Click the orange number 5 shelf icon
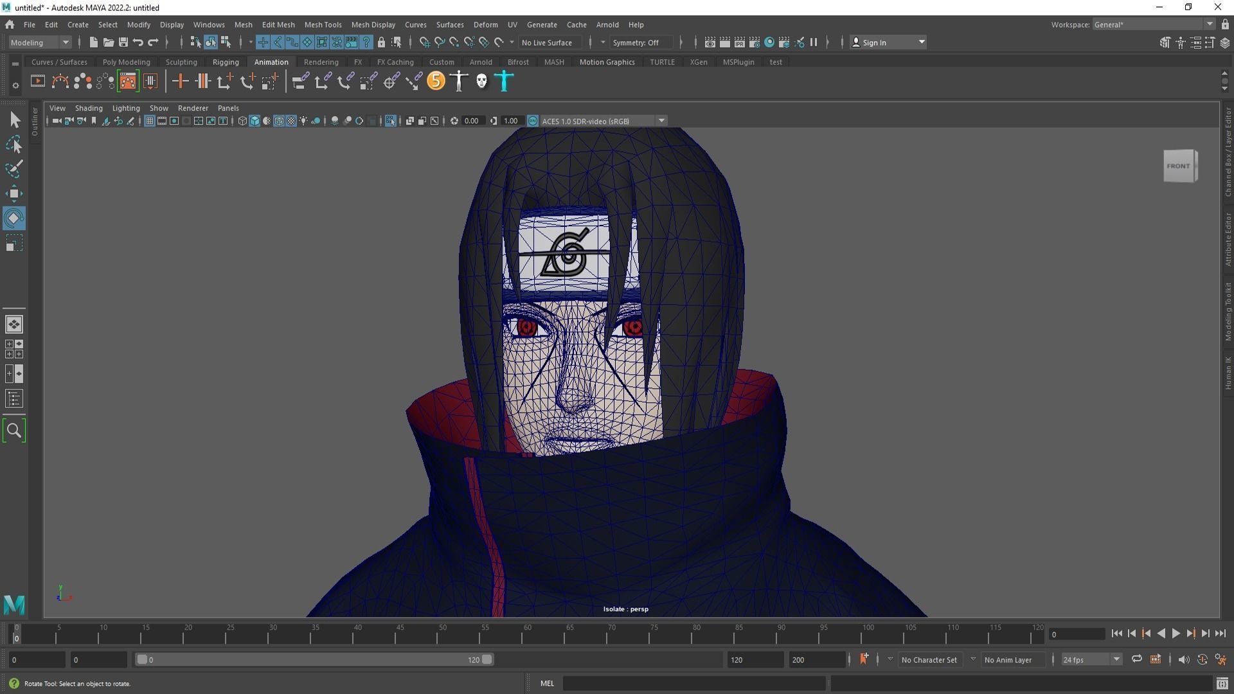 pyautogui.click(x=436, y=81)
